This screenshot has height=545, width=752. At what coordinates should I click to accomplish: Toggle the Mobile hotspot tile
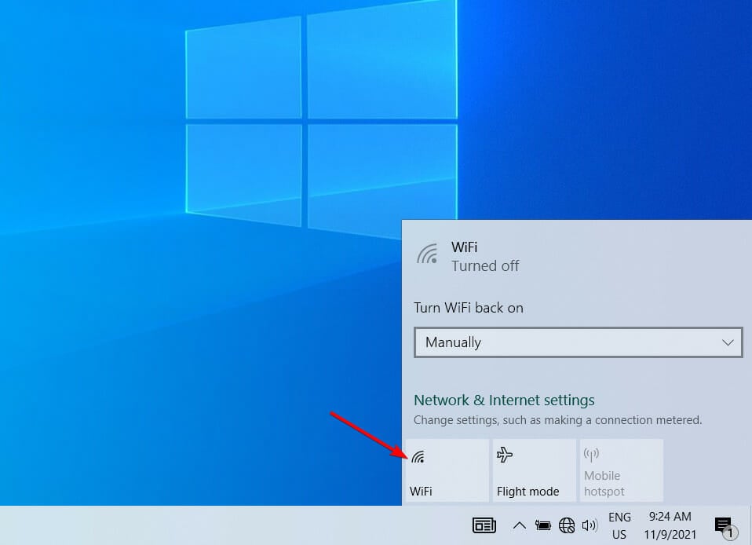point(622,470)
